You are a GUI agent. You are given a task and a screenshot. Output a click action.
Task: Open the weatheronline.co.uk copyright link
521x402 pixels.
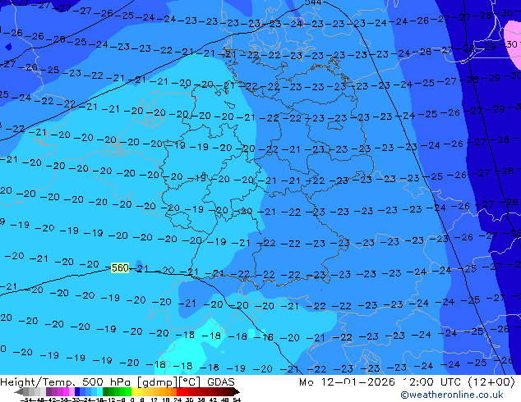coord(451,395)
